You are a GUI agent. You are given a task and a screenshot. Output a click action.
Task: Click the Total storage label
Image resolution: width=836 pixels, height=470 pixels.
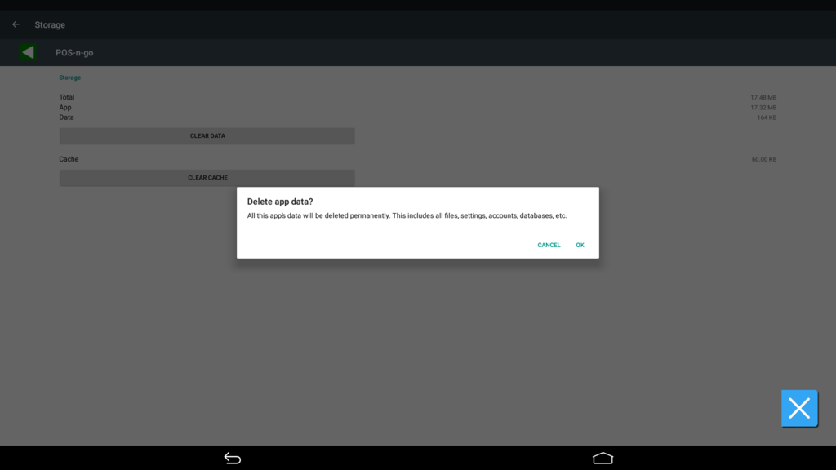pos(67,98)
